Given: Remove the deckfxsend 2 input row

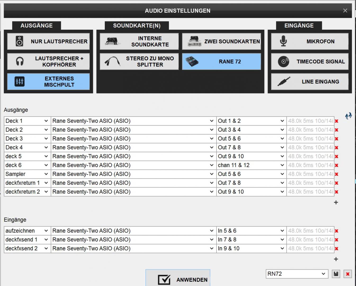Looking at the screenshot, I should point(337,249).
